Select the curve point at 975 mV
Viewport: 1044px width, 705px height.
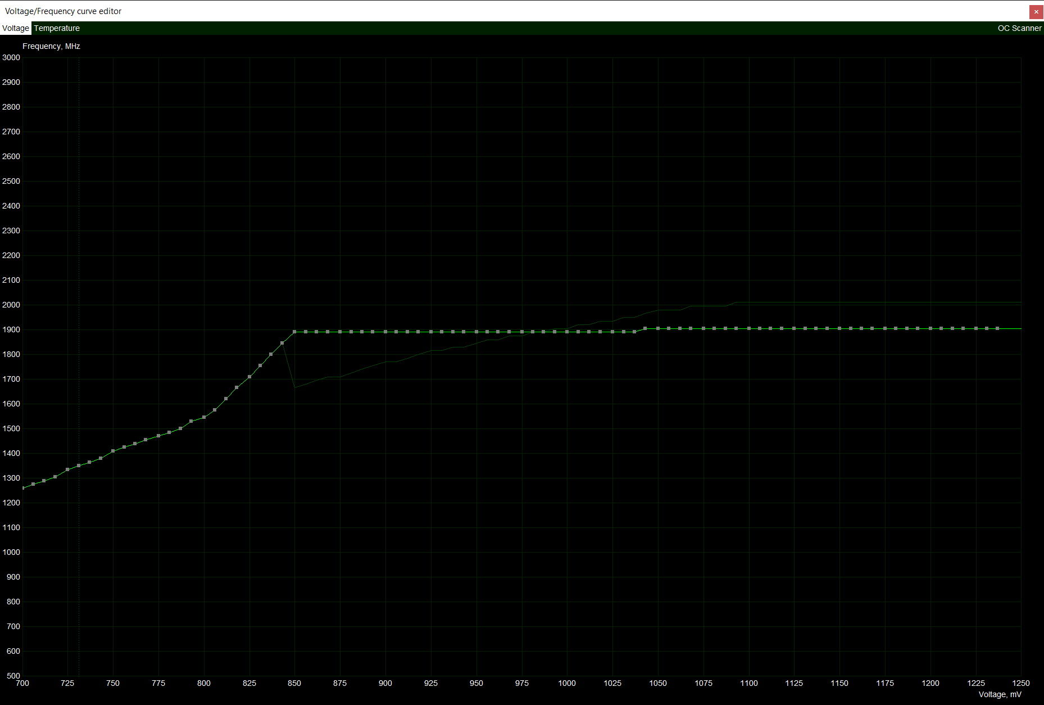point(522,332)
